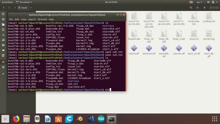Image resolution: width=220 pixels, height=124 pixels.
Task: Select issue.txt file in Files
Action: point(194,35)
